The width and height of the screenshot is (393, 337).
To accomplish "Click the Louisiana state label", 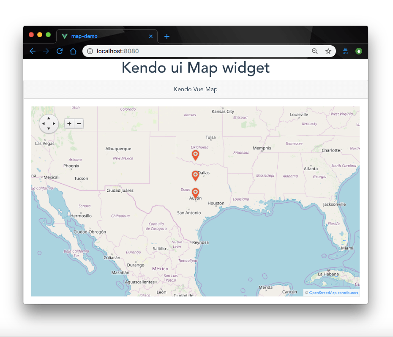I will click(x=241, y=199).
